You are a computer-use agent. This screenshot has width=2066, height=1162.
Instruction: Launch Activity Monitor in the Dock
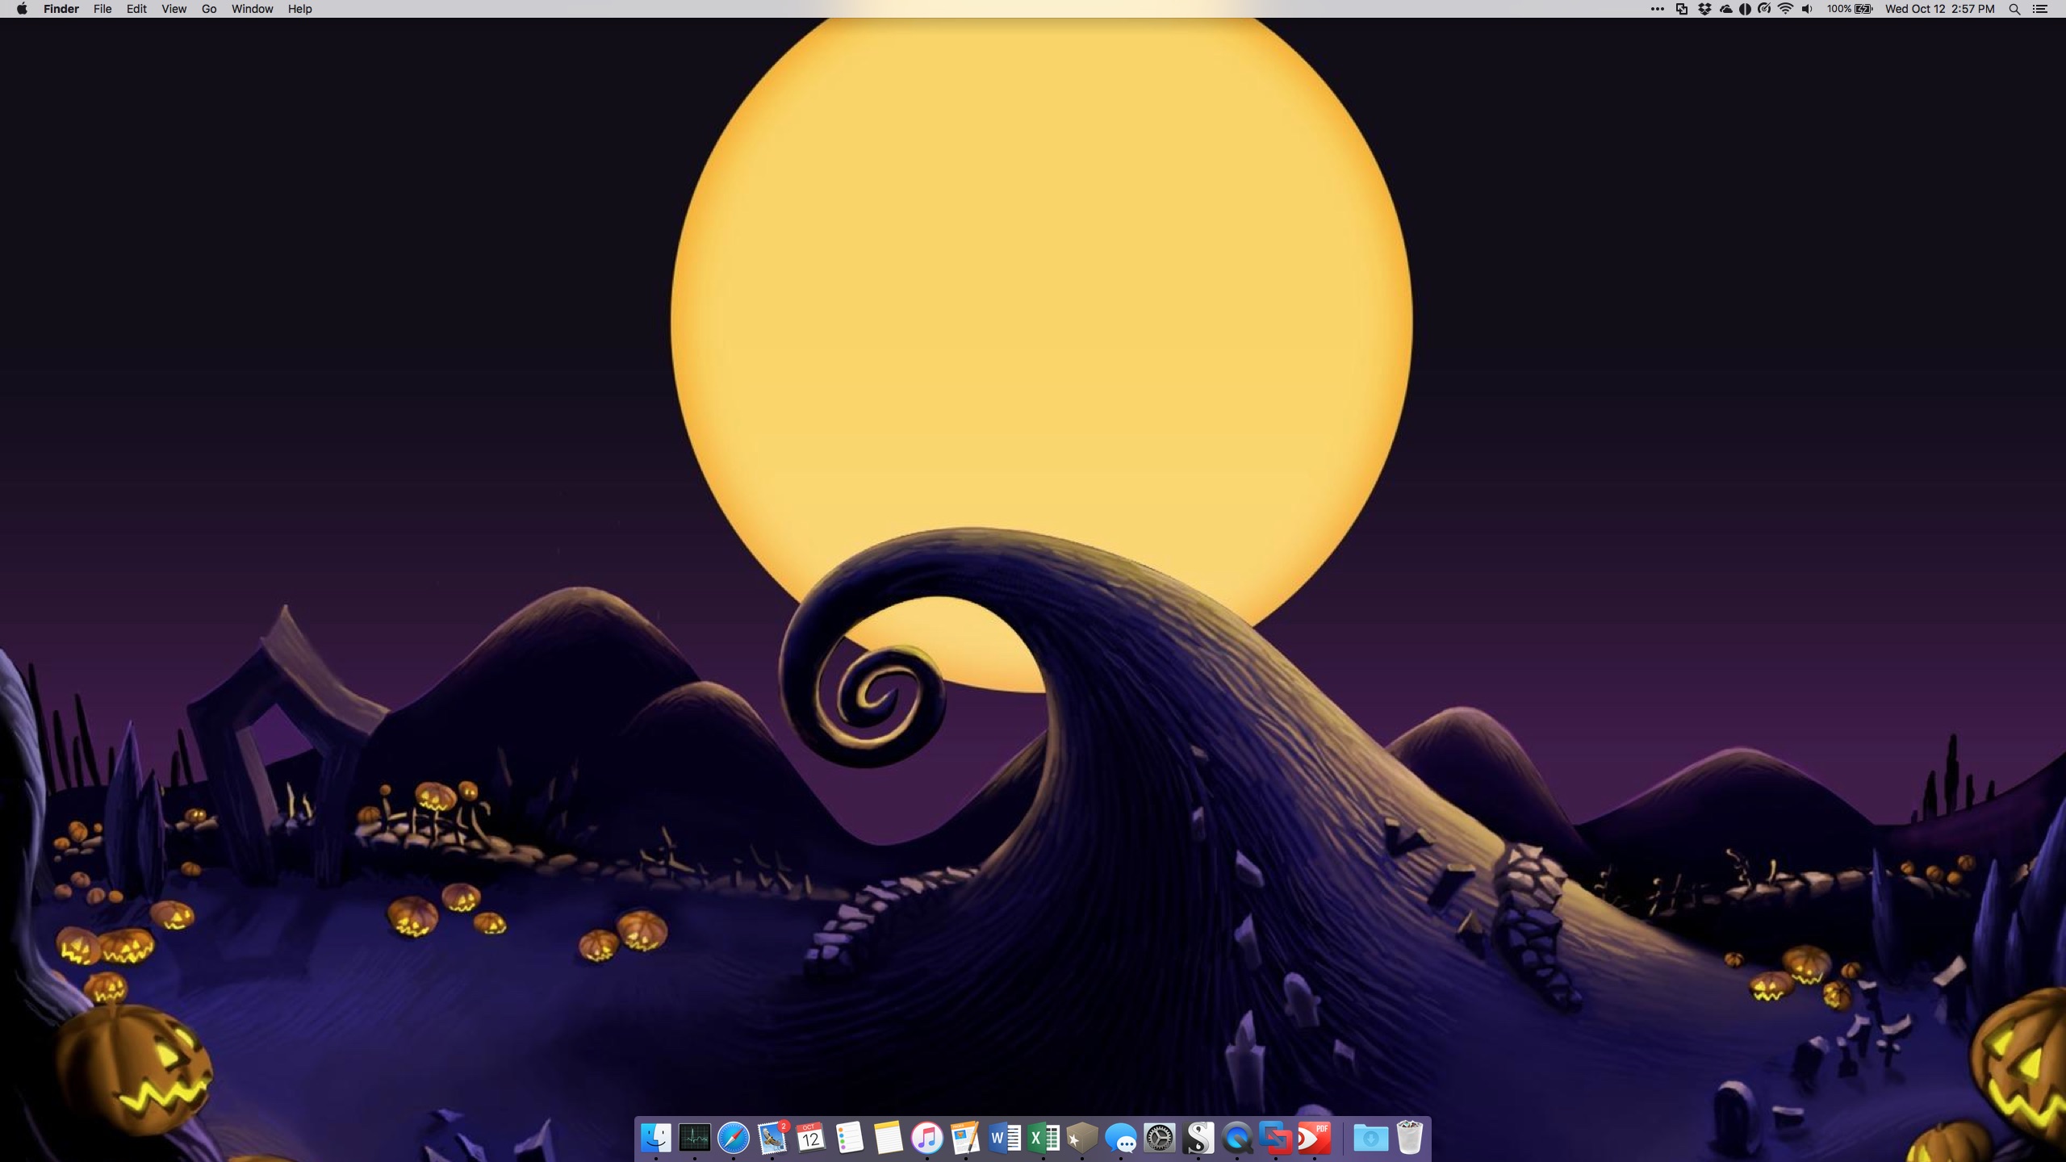[x=694, y=1139]
